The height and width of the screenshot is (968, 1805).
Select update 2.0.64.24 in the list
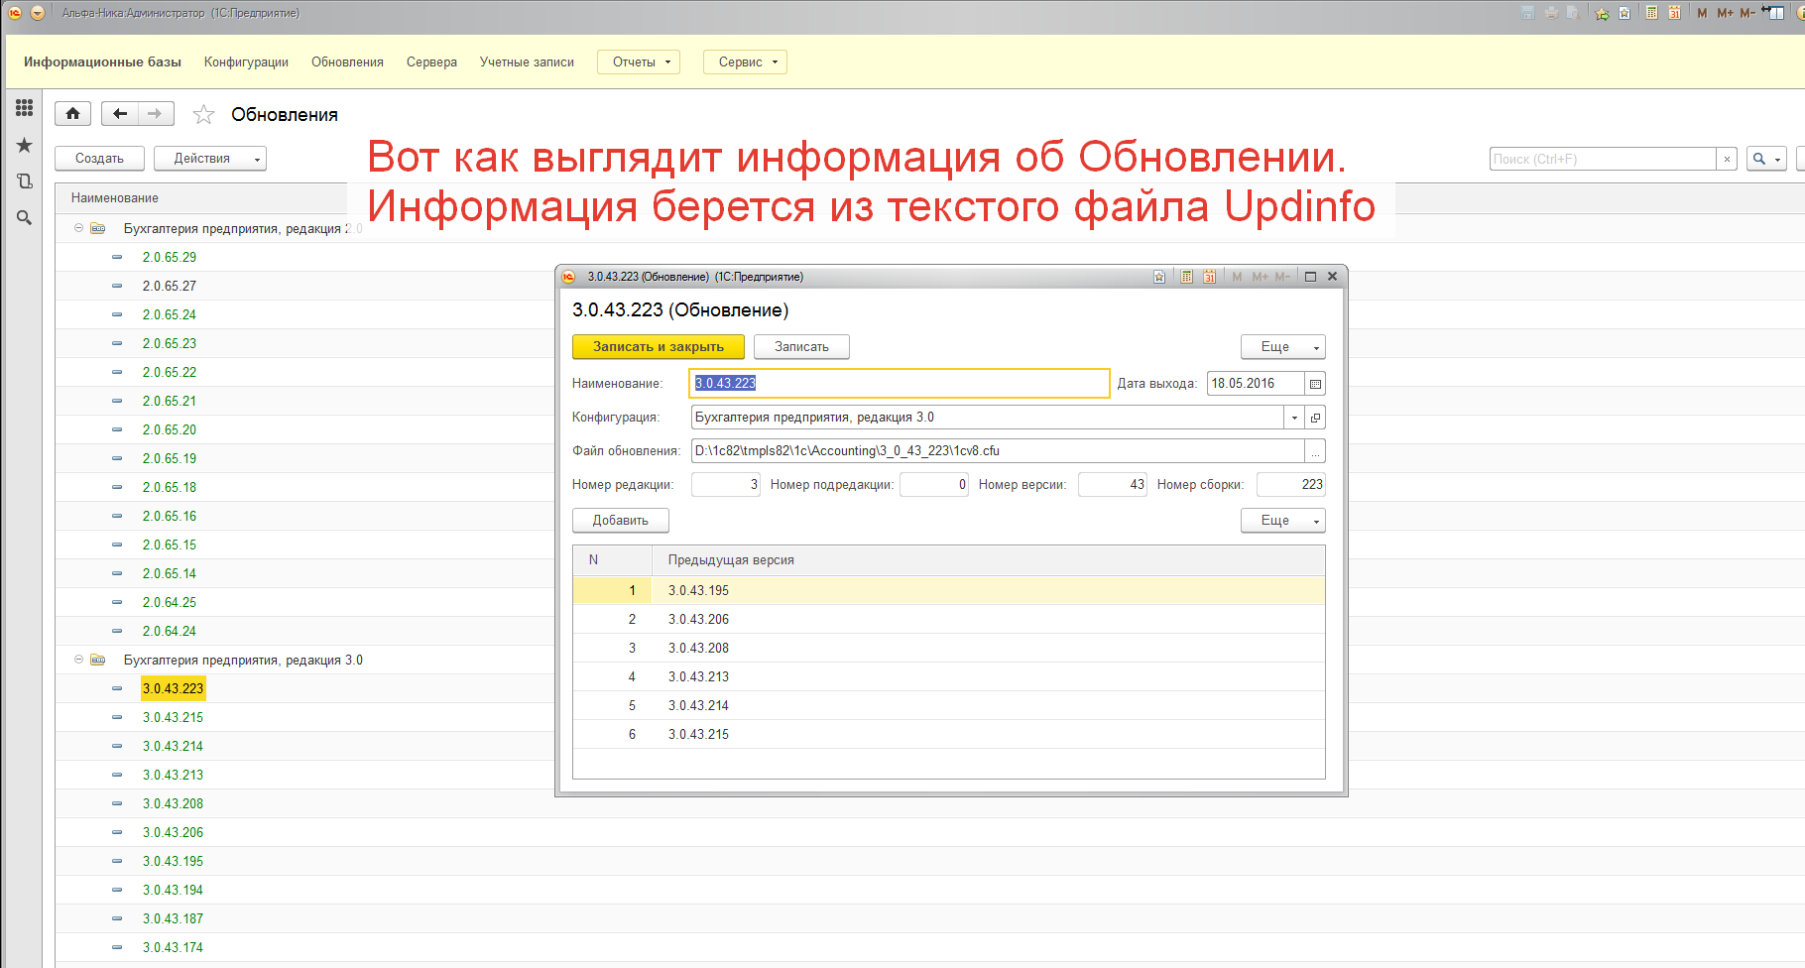tap(170, 631)
